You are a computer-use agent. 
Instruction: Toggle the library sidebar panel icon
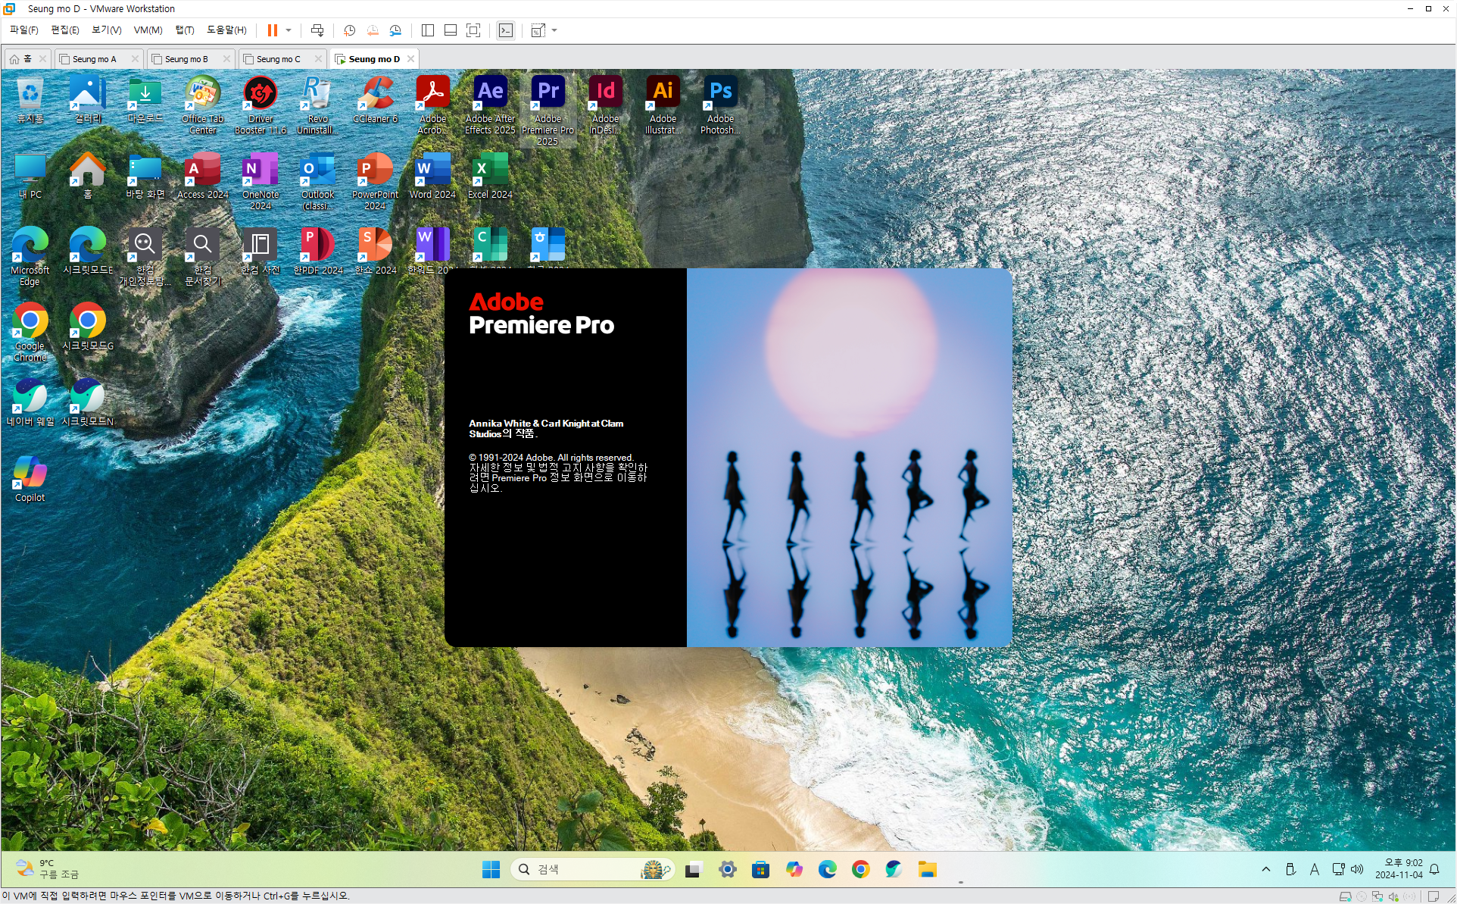427,30
